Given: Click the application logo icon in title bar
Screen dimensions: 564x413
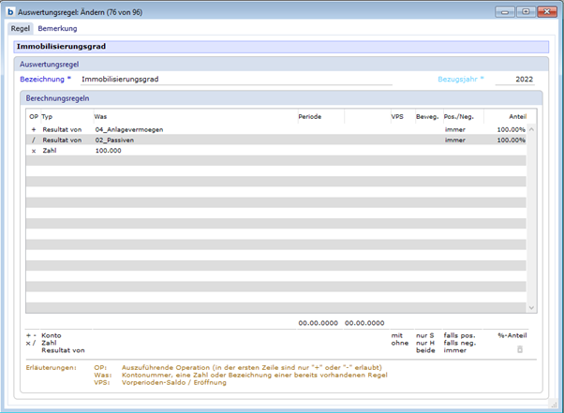Looking at the screenshot, I should (10, 11).
